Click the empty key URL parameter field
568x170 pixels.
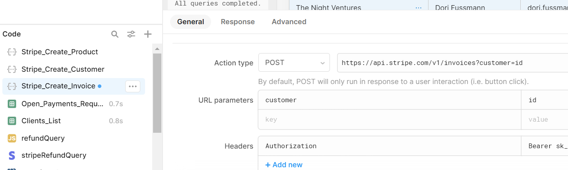[x=390, y=119]
